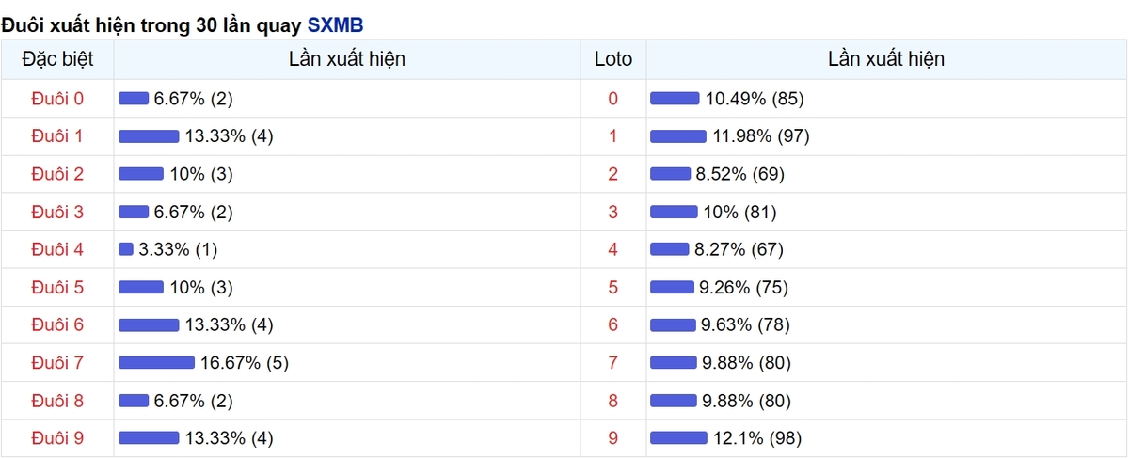The width and height of the screenshot is (1129, 459).
Task: Select Loto number 9
Action: pyautogui.click(x=613, y=437)
